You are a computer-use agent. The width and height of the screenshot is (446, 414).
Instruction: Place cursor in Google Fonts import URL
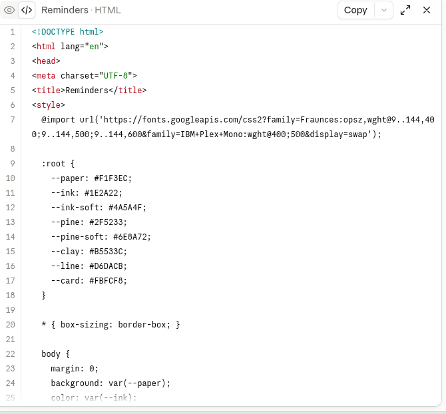pos(233,127)
